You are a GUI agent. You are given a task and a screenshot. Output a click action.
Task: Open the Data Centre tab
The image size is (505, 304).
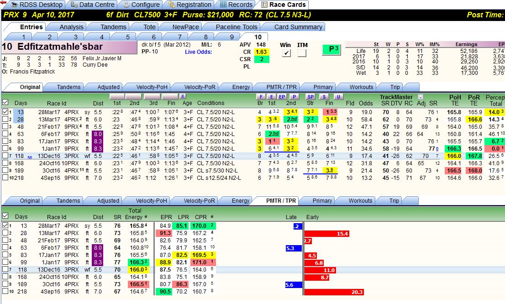click(92, 5)
